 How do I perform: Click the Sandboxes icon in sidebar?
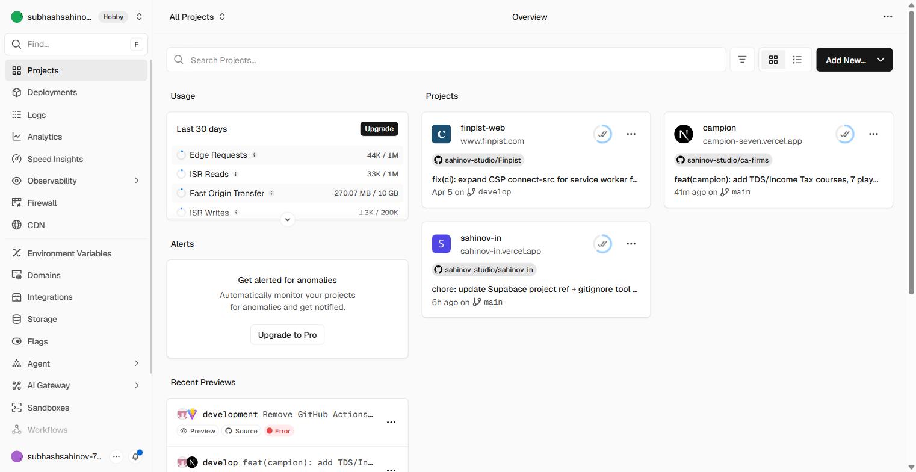[x=17, y=408]
